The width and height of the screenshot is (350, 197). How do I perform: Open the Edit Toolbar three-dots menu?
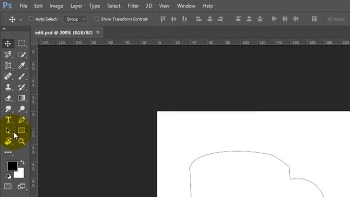pos(8,152)
